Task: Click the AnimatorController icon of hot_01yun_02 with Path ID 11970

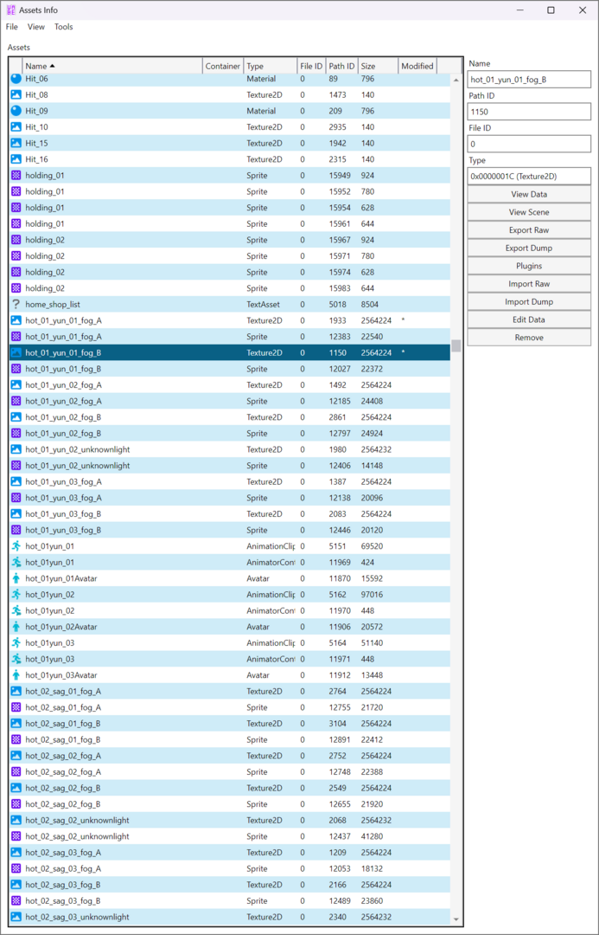Action: point(16,610)
